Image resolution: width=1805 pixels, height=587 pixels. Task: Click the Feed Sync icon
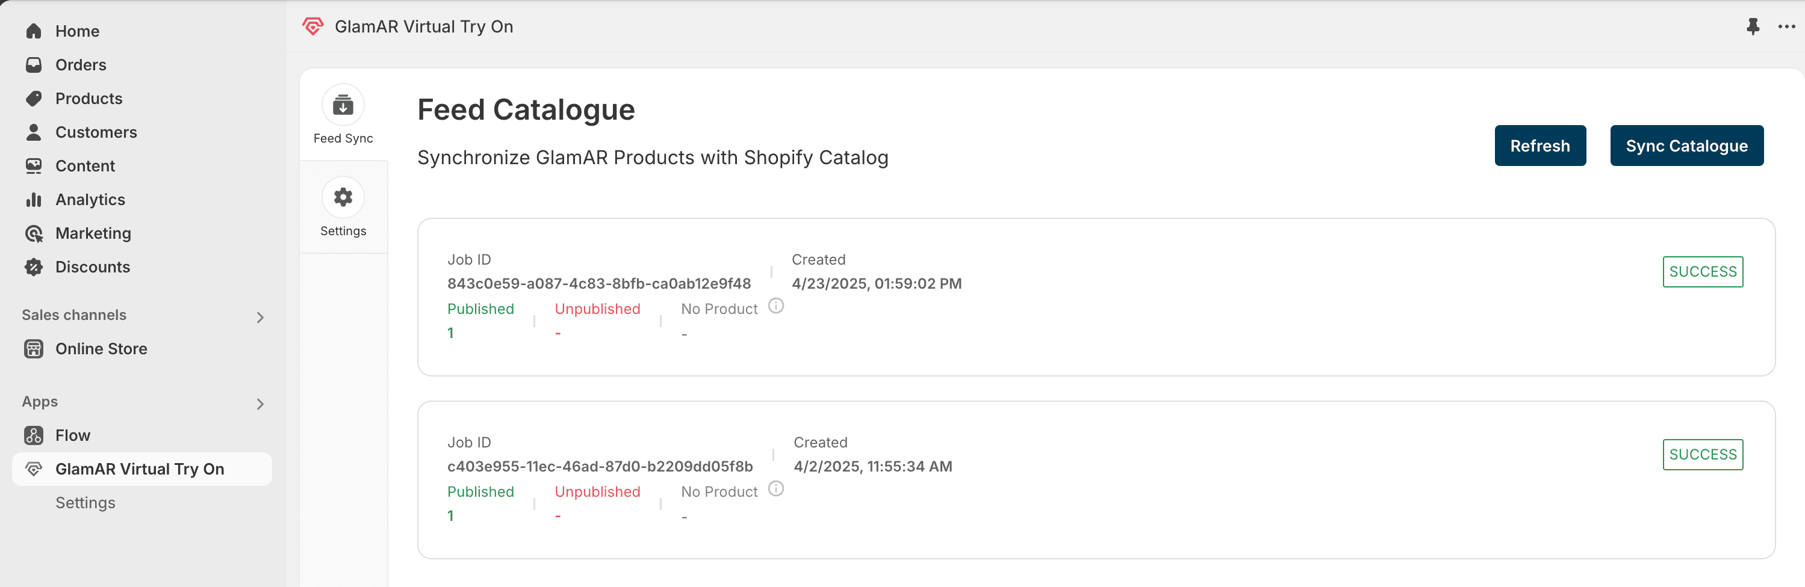pos(343,106)
